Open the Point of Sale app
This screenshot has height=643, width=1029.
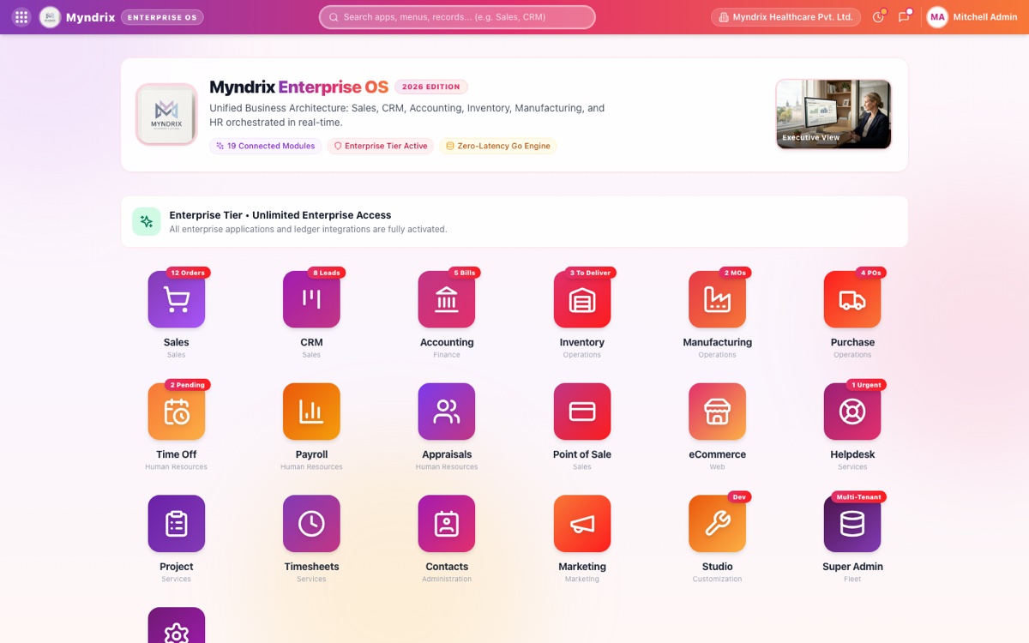(x=582, y=412)
